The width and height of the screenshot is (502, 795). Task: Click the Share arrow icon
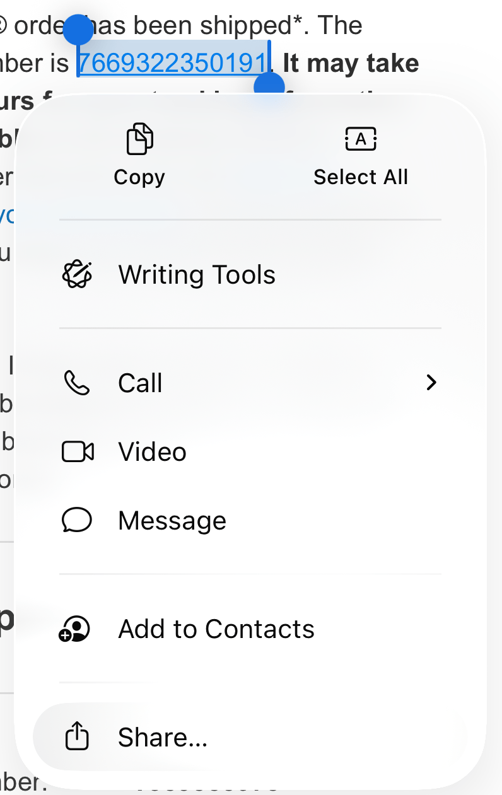[x=78, y=736]
